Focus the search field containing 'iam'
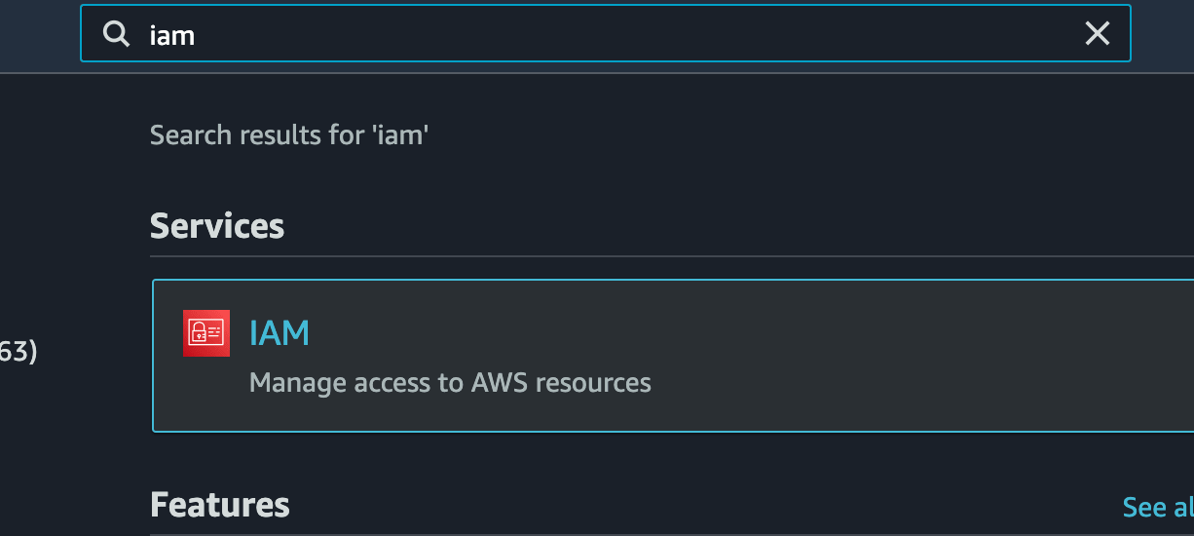Viewport: 1194px width, 536px height. (x=605, y=34)
